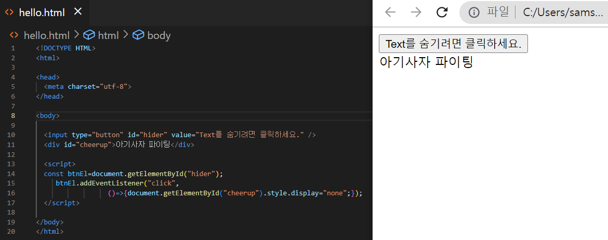The height and width of the screenshot is (240, 608).
Task: Close the hello.html editor tab
Action: [77, 12]
